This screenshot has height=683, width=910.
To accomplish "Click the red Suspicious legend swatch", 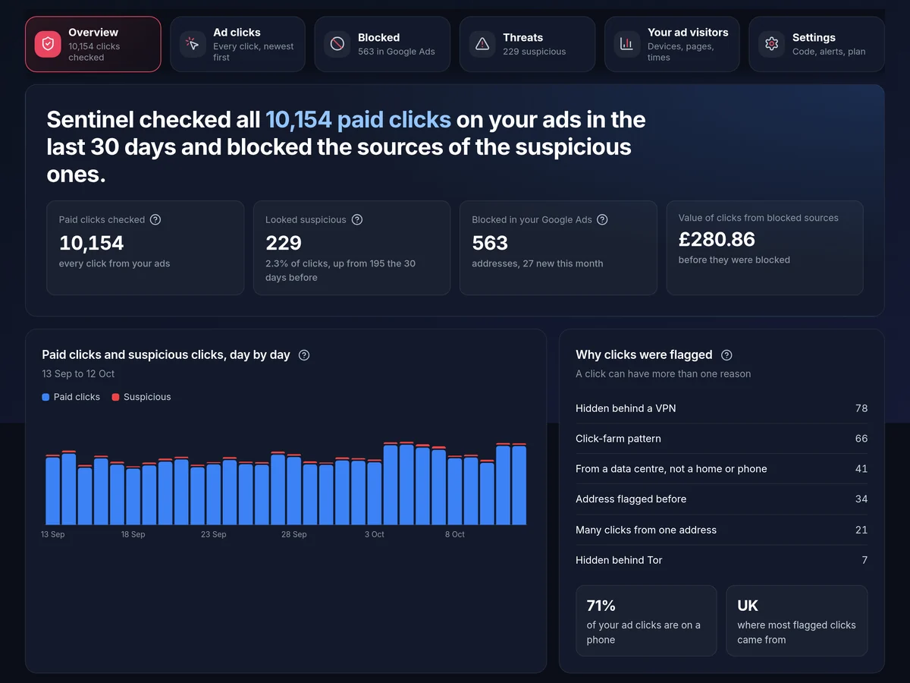I will pyautogui.click(x=116, y=397).
